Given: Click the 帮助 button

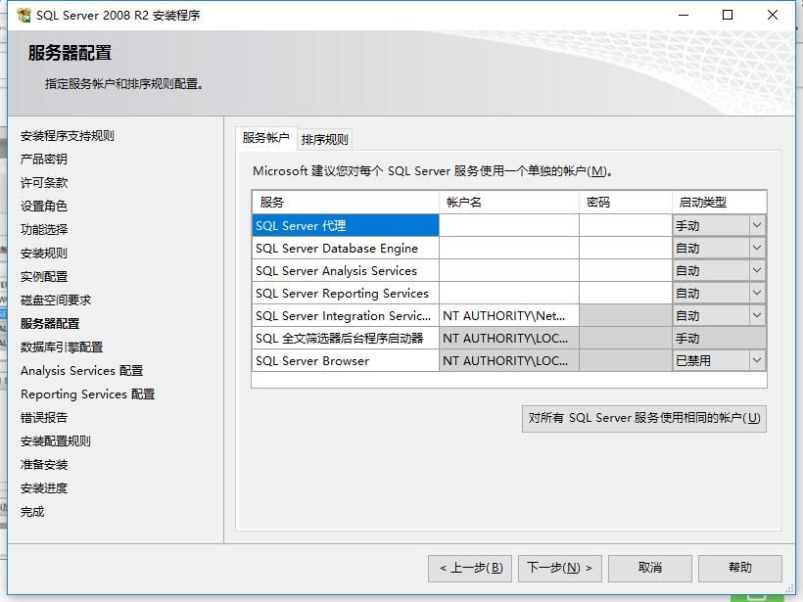Looking at the screenshot, I should (740, 568).
